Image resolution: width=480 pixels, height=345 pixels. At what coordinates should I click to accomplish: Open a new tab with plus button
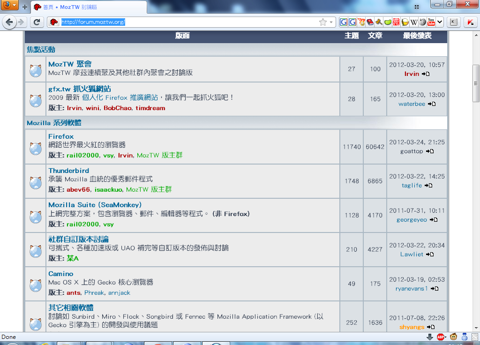pyautogui.click(x=25, y=7)
